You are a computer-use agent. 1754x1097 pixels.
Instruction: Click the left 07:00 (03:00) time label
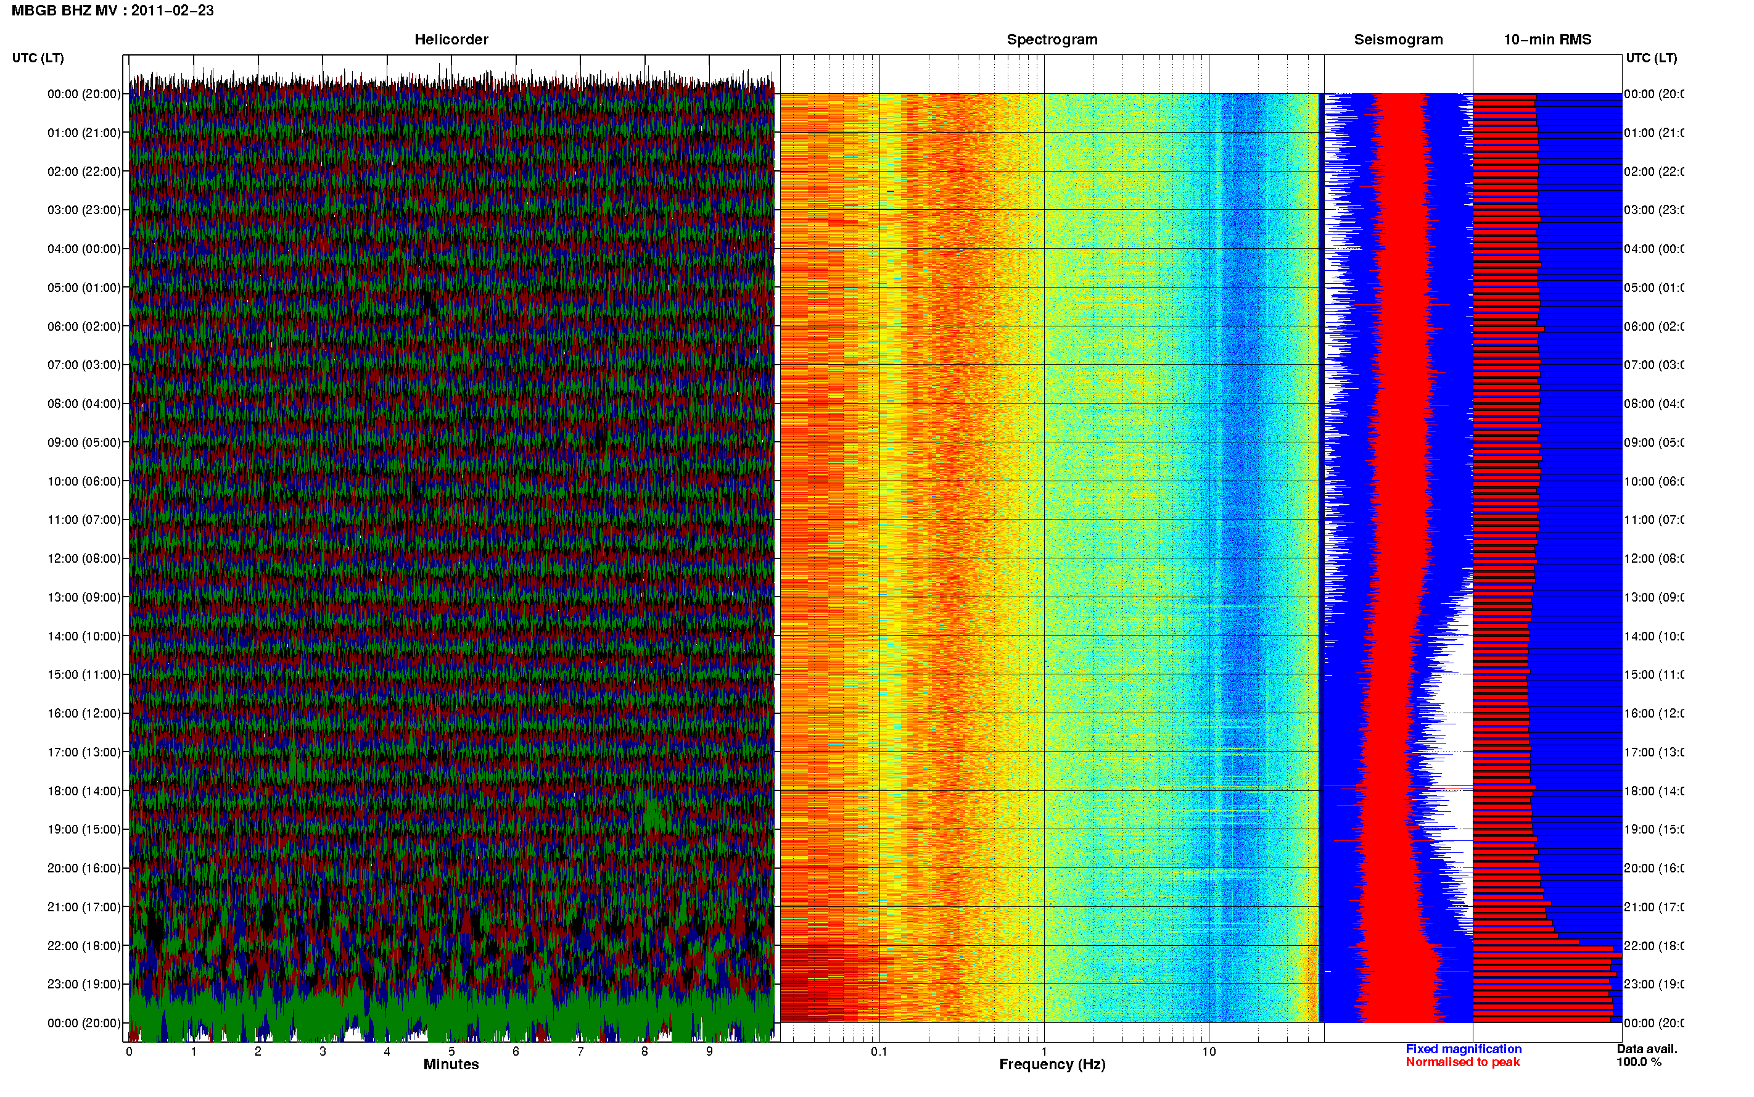point(84,364)
